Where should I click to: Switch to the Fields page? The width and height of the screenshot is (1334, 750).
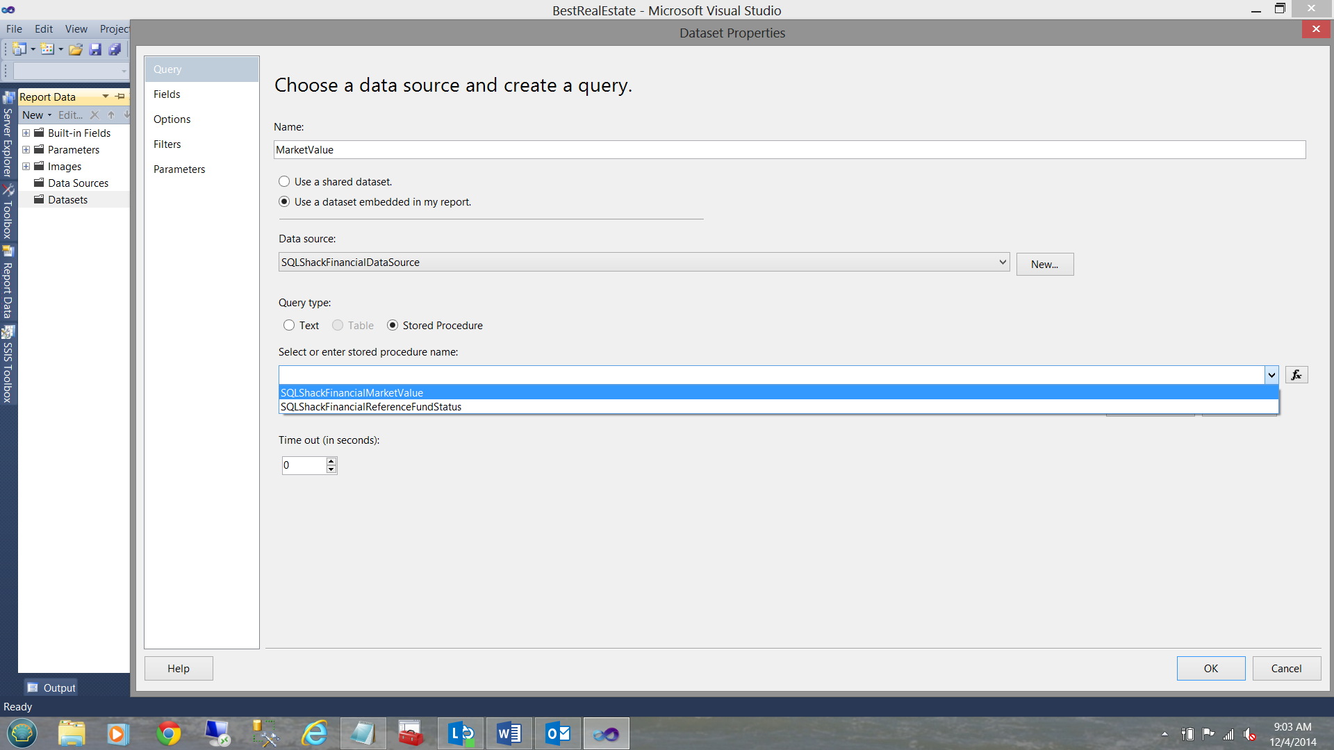(x=167, y=94)
